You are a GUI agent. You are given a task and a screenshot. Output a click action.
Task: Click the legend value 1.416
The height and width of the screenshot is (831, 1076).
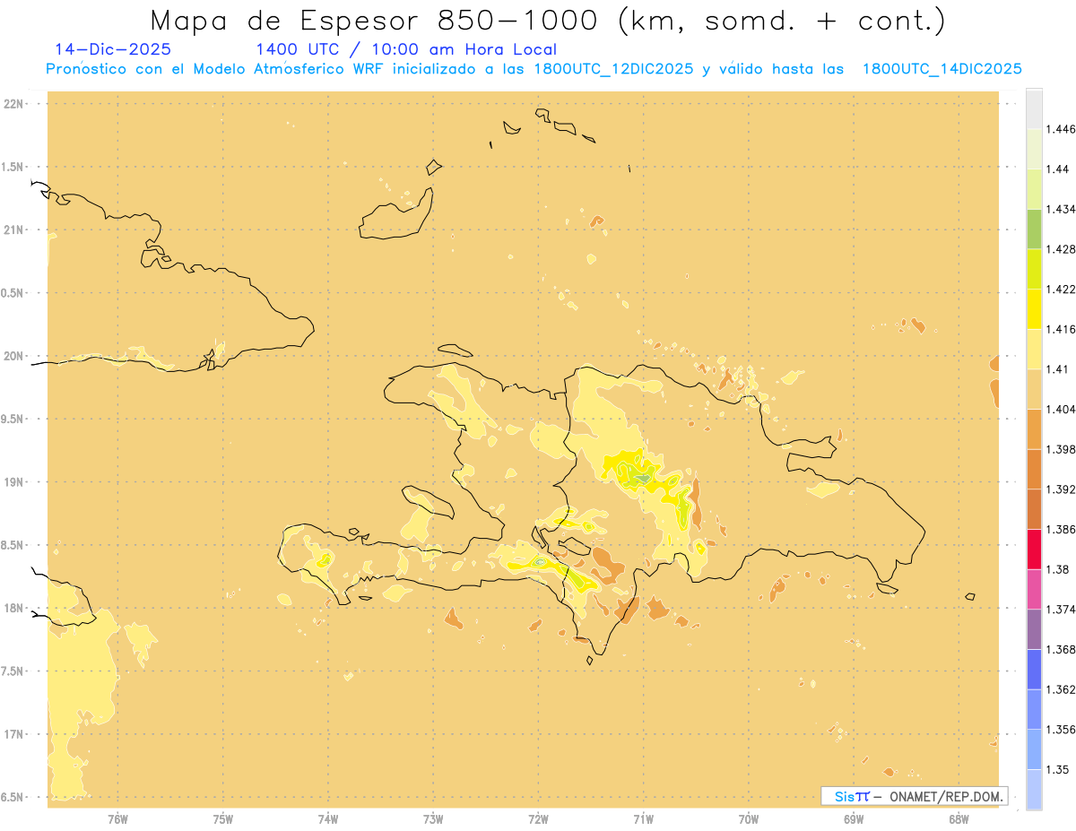pos(1061,329)
